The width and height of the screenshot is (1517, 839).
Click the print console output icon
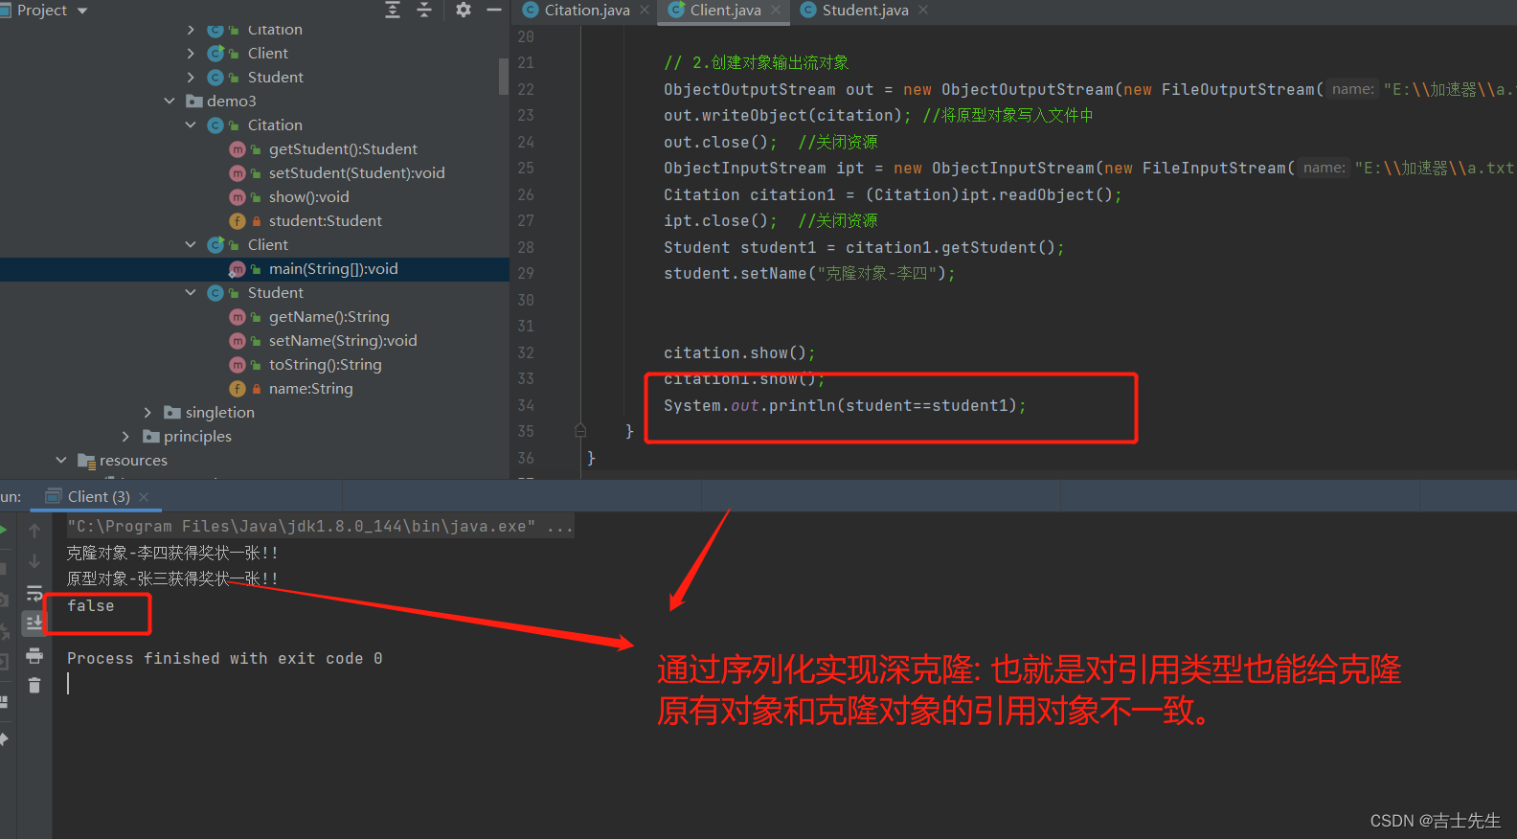coord(34,655)
